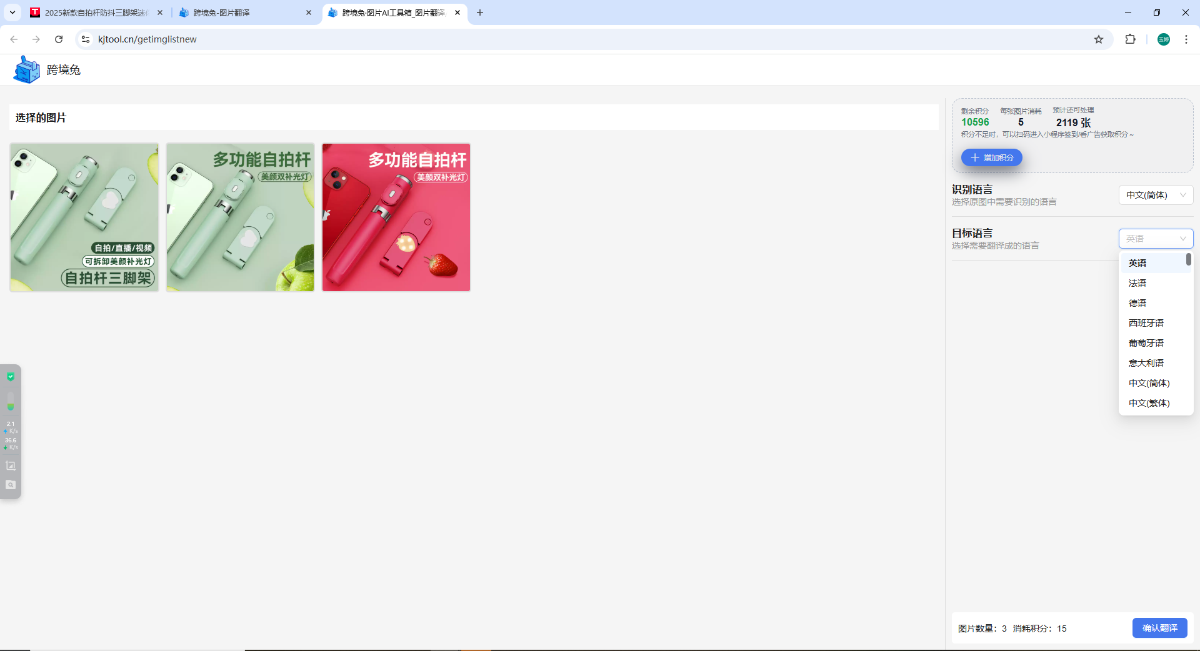Click the 识别语言 label
The image size is (1200, 651).
click(x=972, y=189)
